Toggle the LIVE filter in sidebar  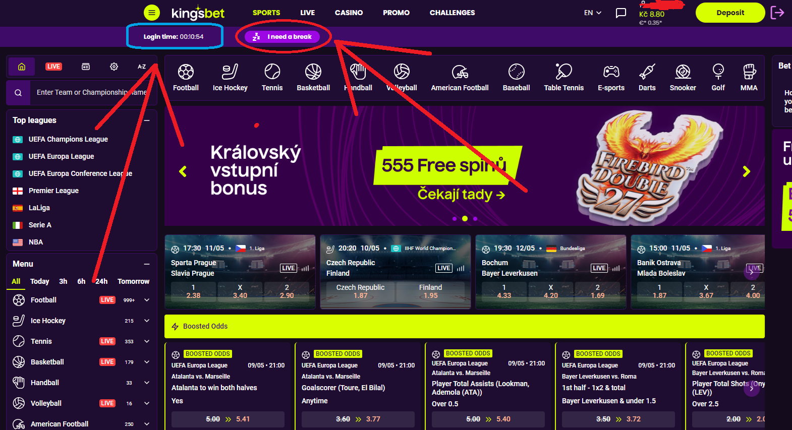(x=53, y=67)
